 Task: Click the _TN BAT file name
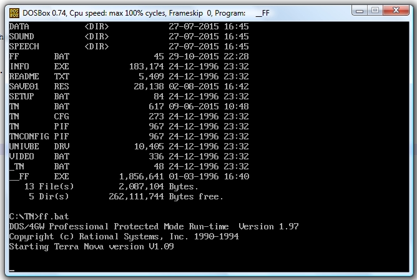click(39, 167)
